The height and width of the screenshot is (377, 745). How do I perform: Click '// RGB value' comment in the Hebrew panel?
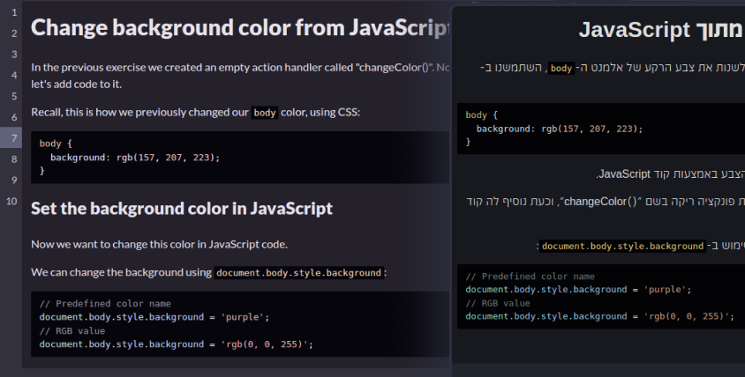click(498, 304)
